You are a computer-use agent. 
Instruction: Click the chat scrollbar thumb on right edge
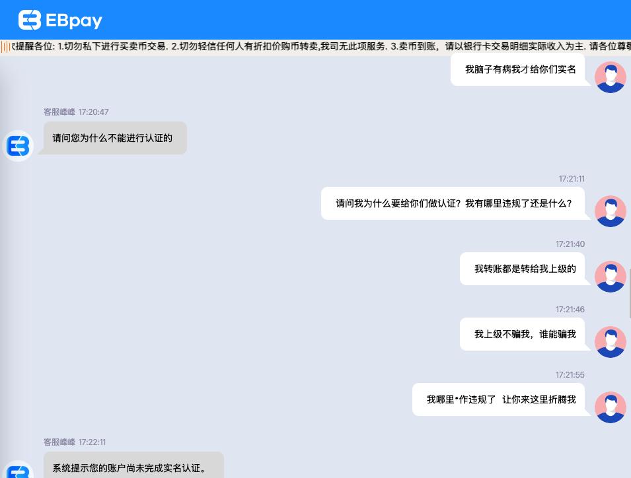[x=630, y=294]
